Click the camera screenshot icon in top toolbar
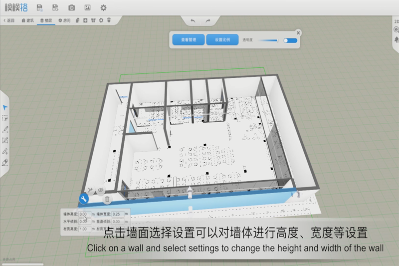Screen dimensions: 399x266 tap(72, 7)
